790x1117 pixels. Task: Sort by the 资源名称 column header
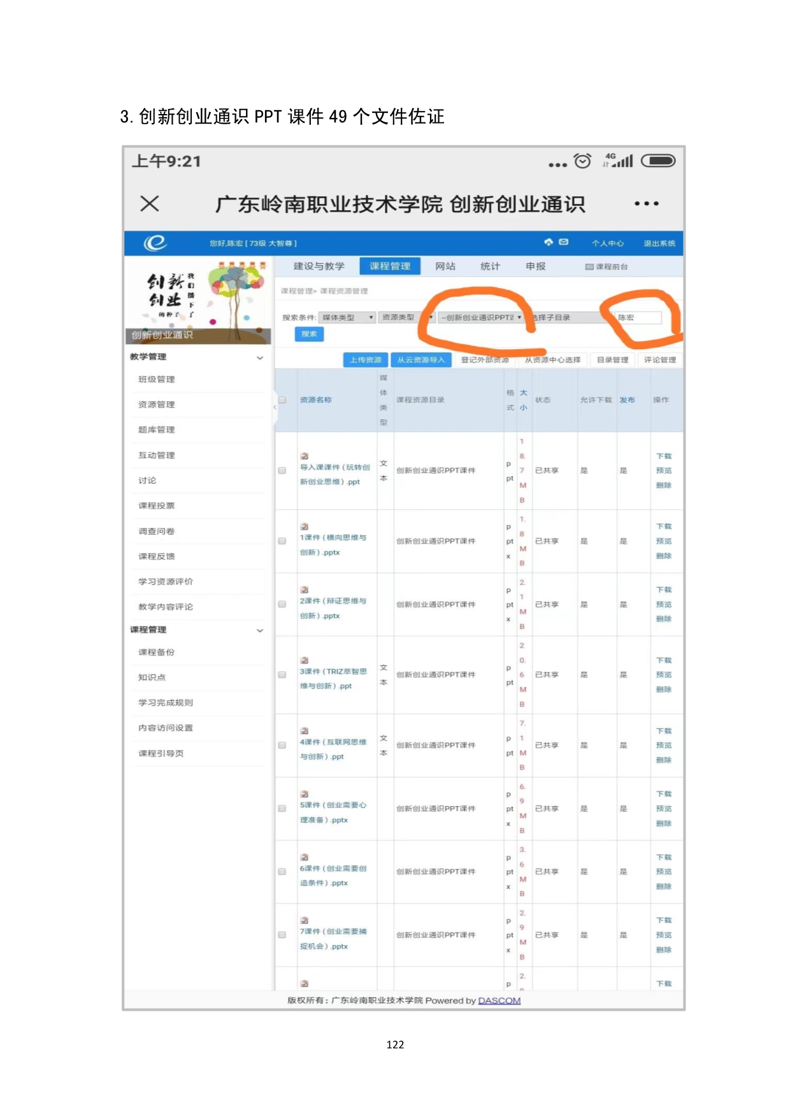pos(316,400)
